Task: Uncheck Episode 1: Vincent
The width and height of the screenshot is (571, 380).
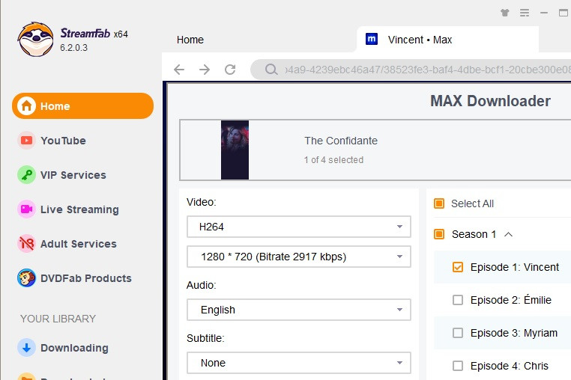Action: click(458, 267)
